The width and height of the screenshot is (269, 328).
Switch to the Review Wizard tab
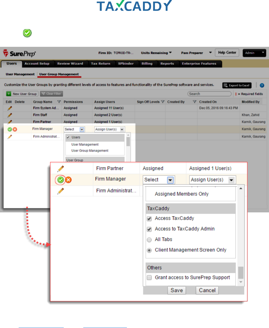[x=70, y=63]
